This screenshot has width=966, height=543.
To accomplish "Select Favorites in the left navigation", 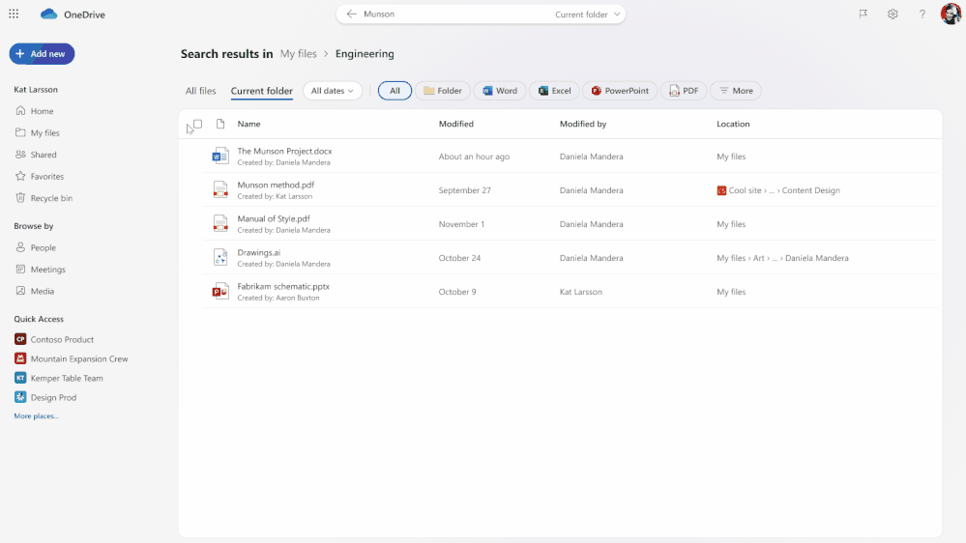I will (x=46, y=177).
